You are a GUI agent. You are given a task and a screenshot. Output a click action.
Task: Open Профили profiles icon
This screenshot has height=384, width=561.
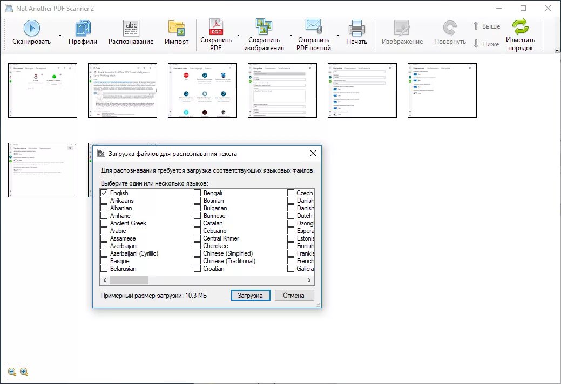(83, 28)
